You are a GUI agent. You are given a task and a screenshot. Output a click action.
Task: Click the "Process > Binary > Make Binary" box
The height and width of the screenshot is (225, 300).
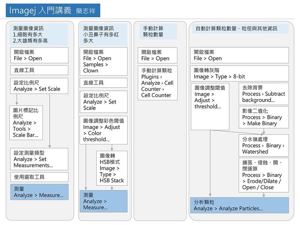point(264,117)
